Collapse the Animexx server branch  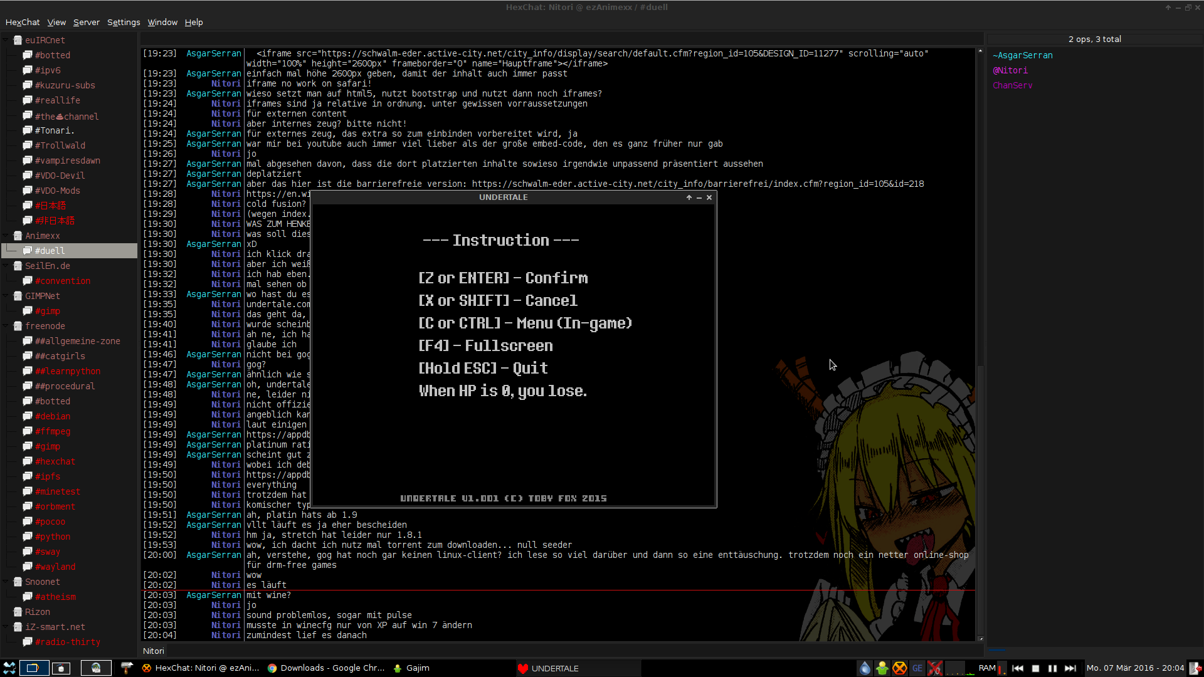pos(6,236)
